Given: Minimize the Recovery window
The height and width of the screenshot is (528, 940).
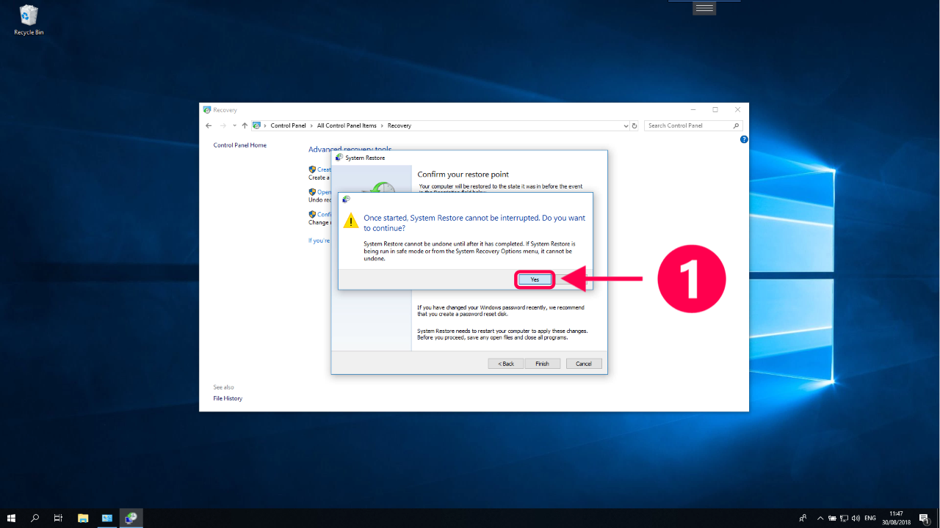Looking at the screenshot, I should [693, 110].
